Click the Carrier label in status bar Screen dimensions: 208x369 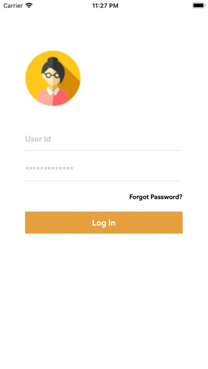13,5
